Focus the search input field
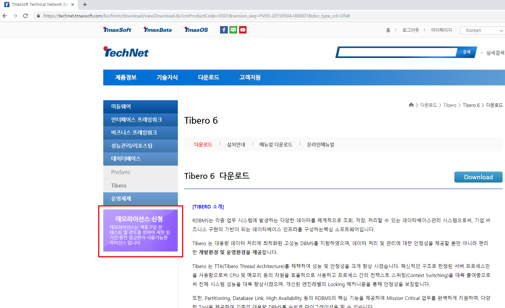This screenshot has width=505, height=308. (398, 52)
